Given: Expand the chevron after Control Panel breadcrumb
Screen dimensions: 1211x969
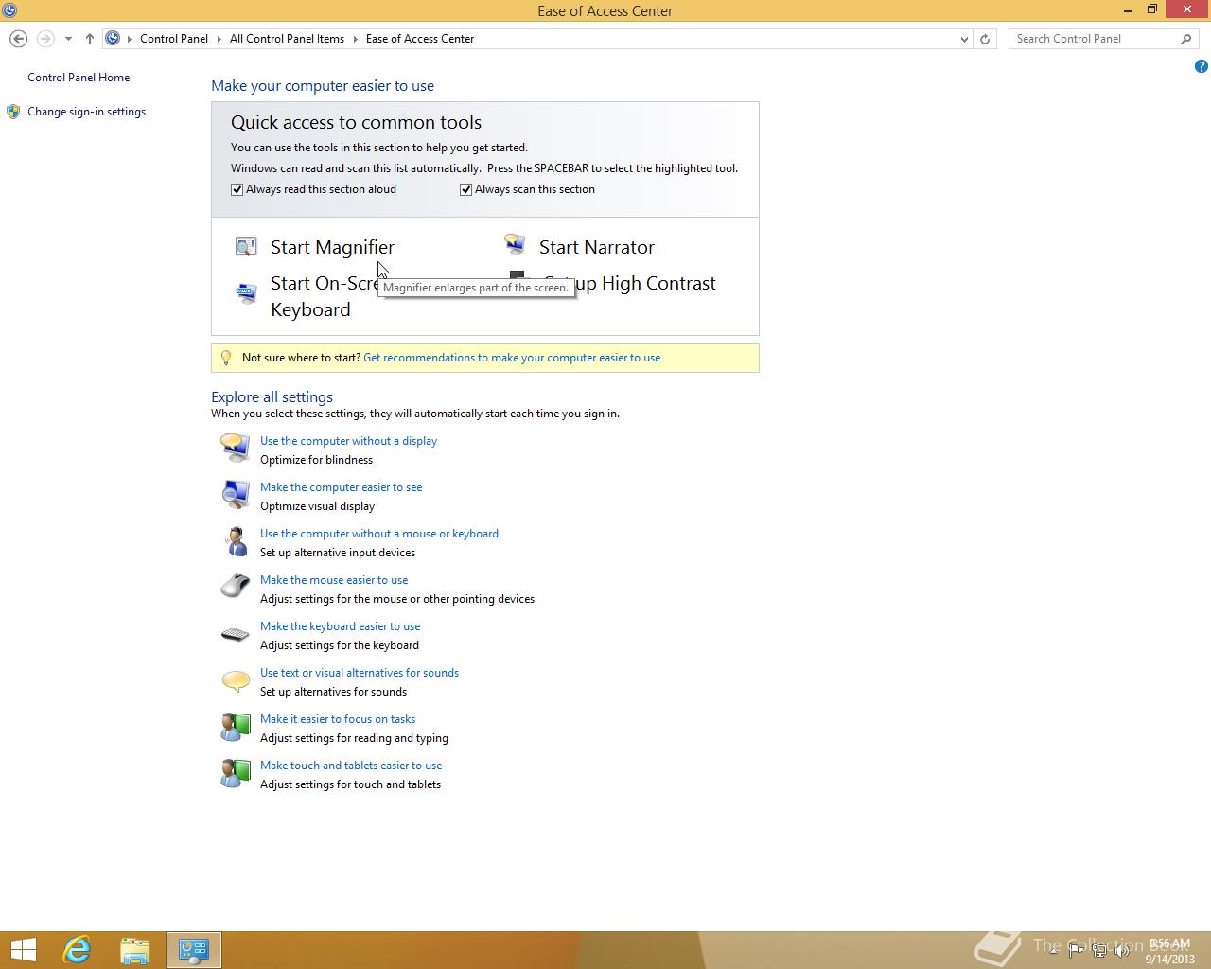Looking at the screenshot, I should pos(219,39).
